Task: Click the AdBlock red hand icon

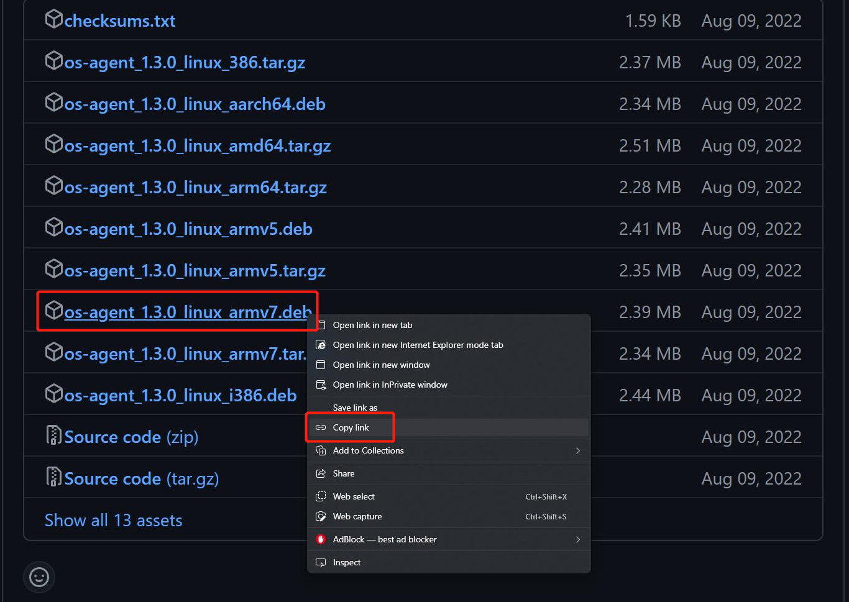Action: (x=321, y=539)
